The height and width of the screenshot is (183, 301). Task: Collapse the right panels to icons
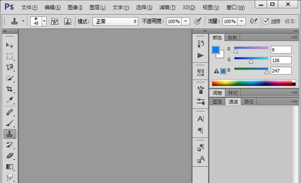pyautogui.click(x=295, y=31)
